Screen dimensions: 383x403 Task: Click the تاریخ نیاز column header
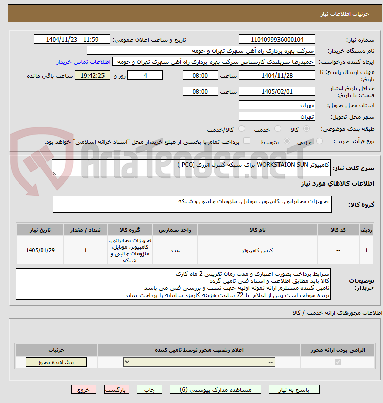click(41, 230)
